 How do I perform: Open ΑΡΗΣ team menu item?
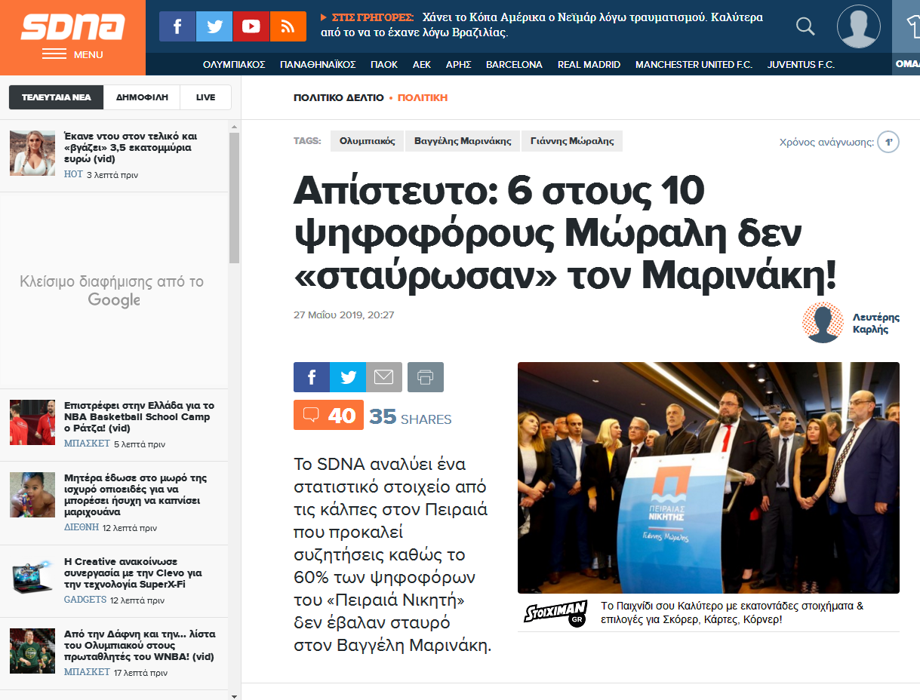tap(459, 64)
